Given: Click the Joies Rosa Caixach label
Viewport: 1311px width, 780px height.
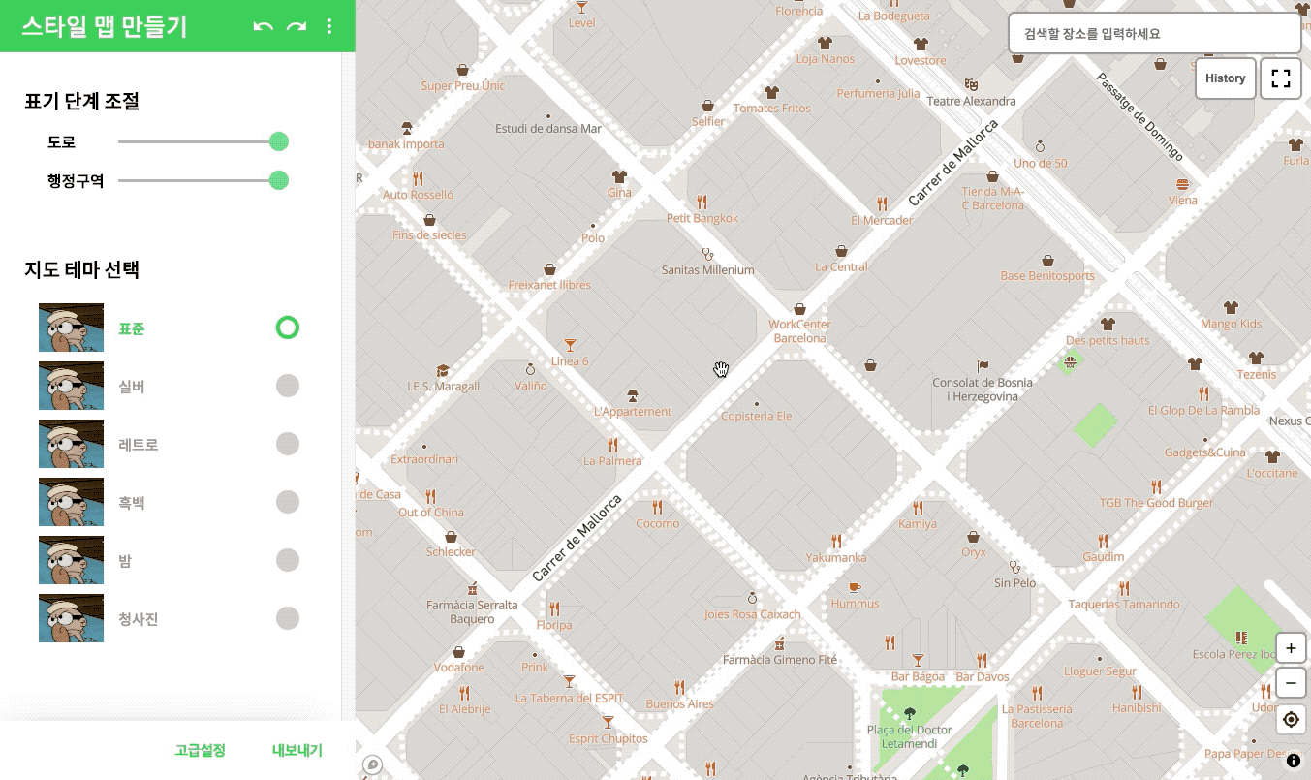Looking at the screenshot, I should 753,614.
